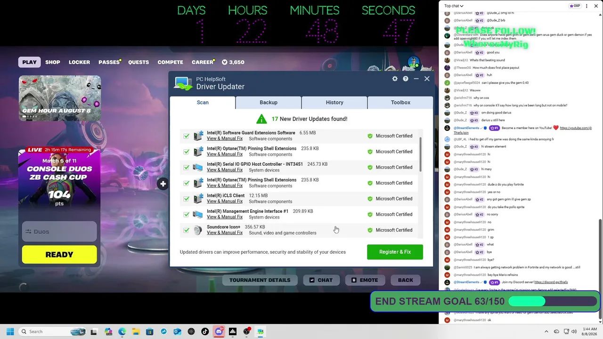Switch to the Backup tab
This screenshot has height=339, width=603.
click(x=269, y=102)
